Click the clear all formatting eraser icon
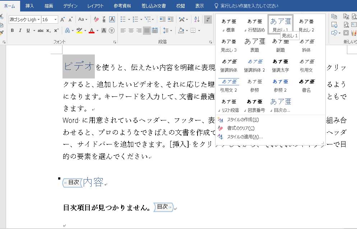The image size is (357, 229). pos(96,19)
